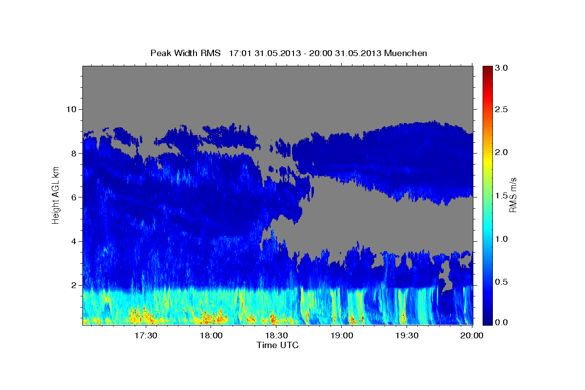This screenshot has width=585, height=390.
Task: Click the dark red top of colorbar
Action: [x=487, y=69]
